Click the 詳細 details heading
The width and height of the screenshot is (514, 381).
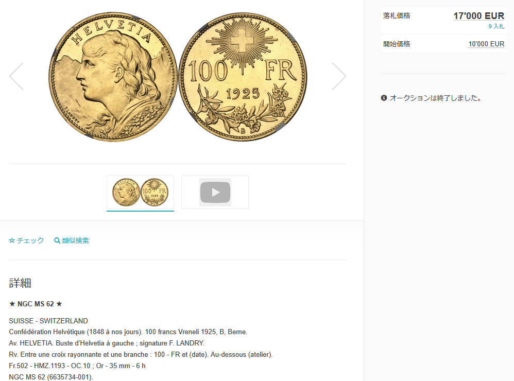click(x=20, y=283)
